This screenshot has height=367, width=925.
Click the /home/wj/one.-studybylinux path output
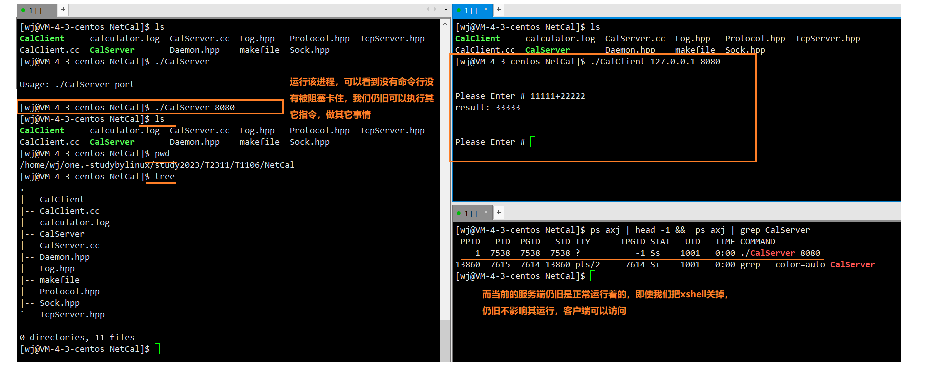pyautogui.click(x=157, y=165)
